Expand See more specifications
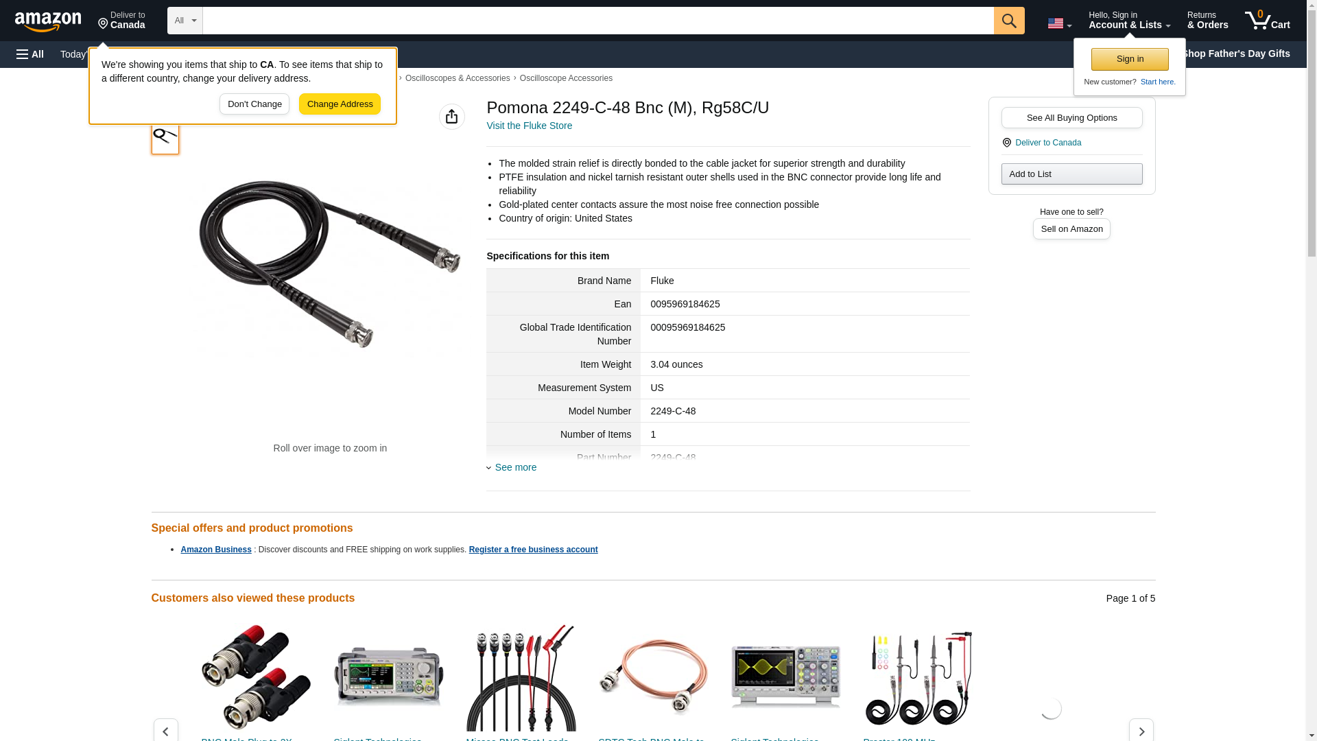 pos(515,467)
